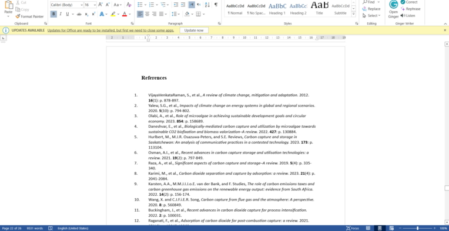Apply red font color
The image size is (449, 231).
(x=124, y=14)
